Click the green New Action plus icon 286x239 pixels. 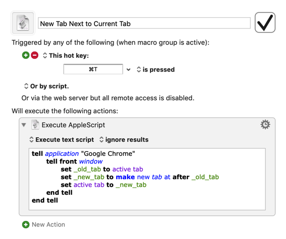[x=26, y=224]
